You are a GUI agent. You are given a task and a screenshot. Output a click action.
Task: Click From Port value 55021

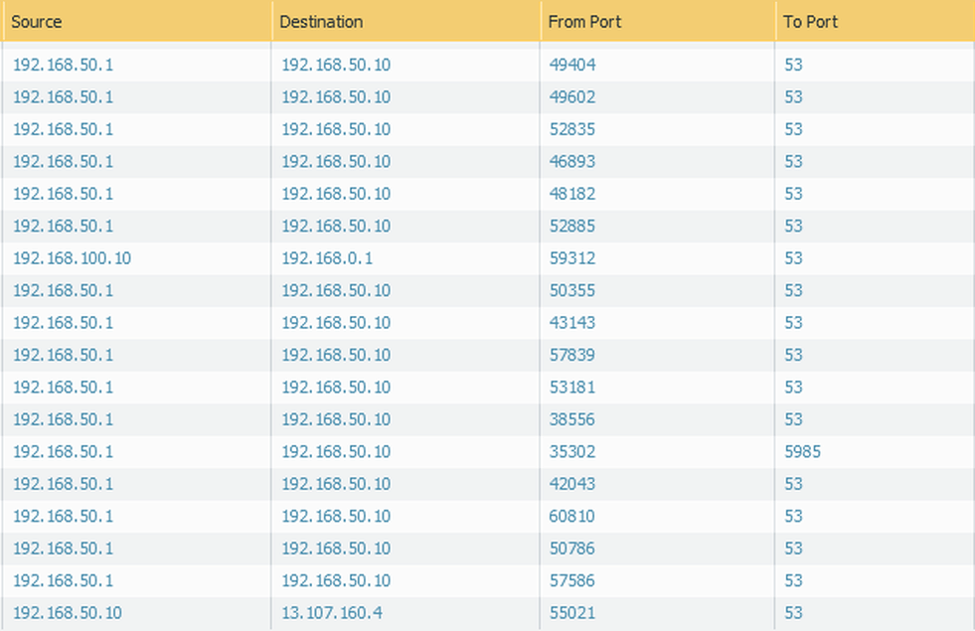(x=572, y=613)
